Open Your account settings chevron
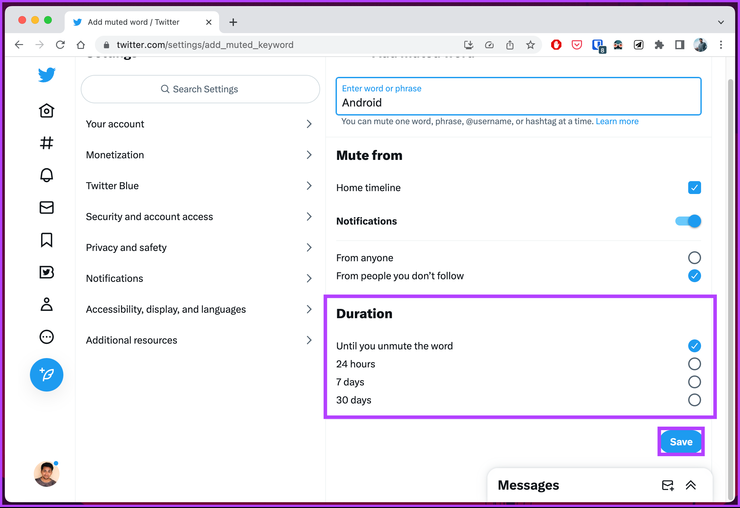The image size is (740, 508). pos(309,124)
